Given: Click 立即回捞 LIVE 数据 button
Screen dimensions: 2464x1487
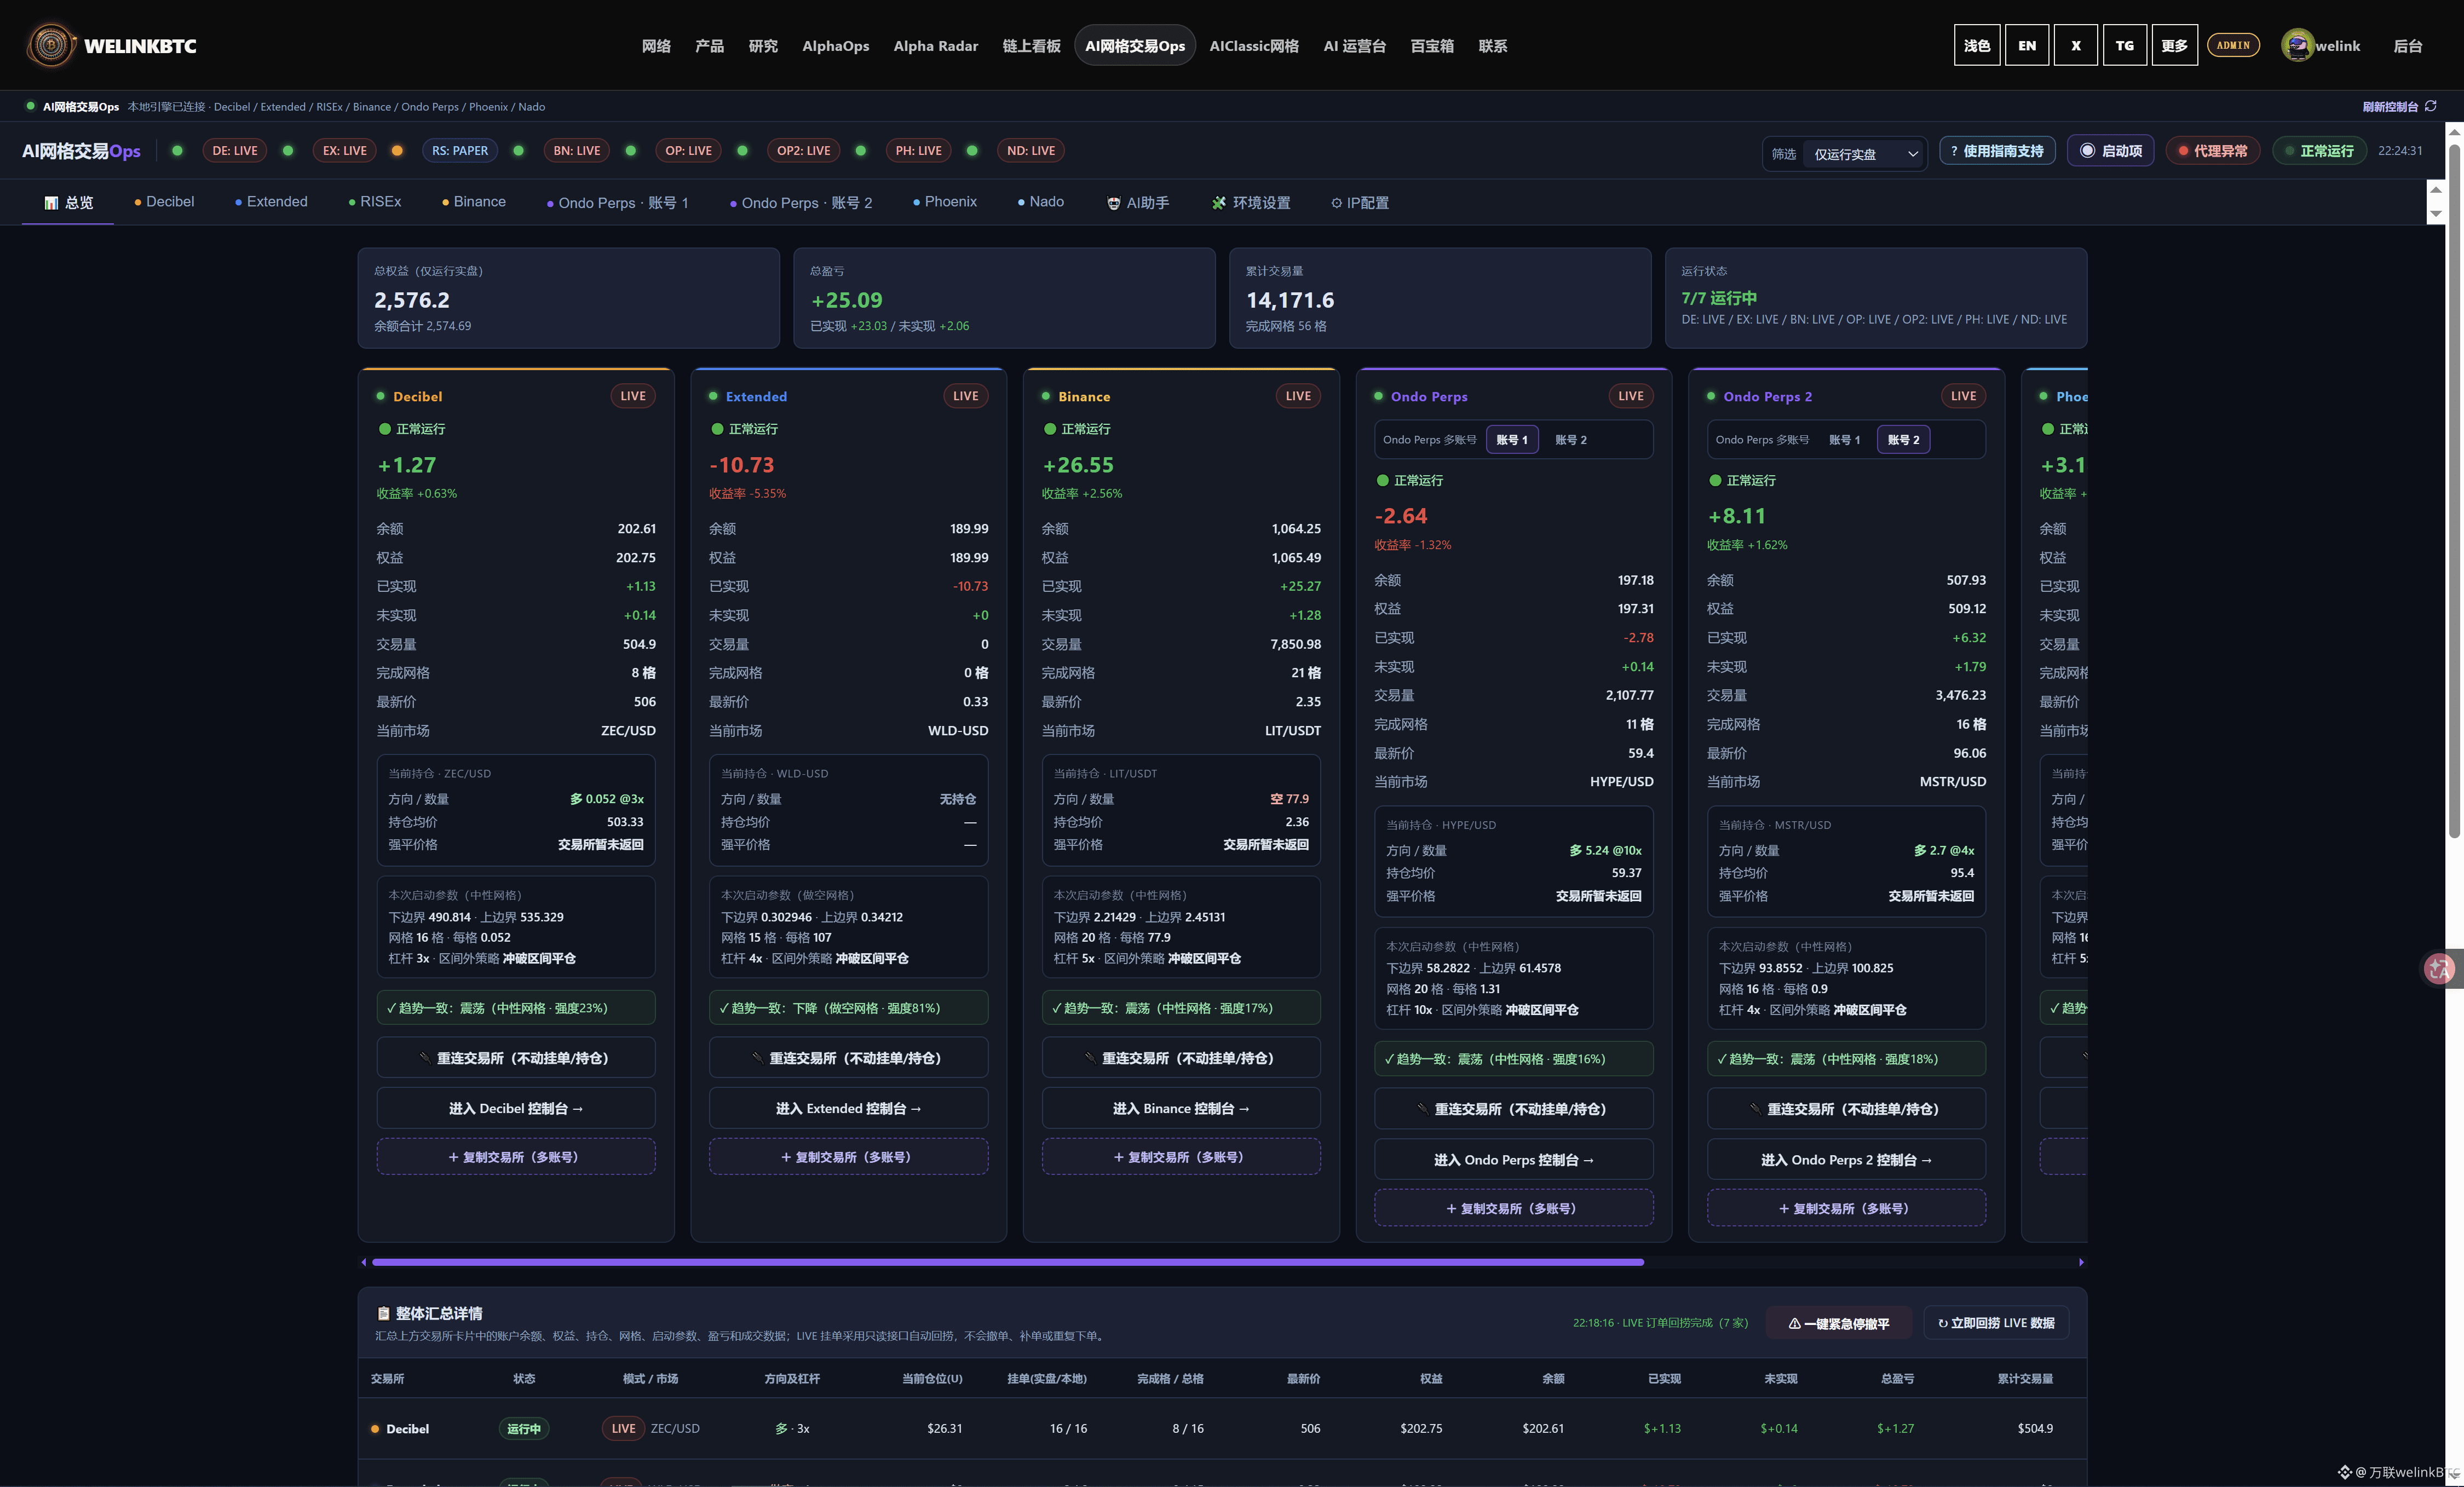Looking at the screenshot, I should click(1996, 1323).
